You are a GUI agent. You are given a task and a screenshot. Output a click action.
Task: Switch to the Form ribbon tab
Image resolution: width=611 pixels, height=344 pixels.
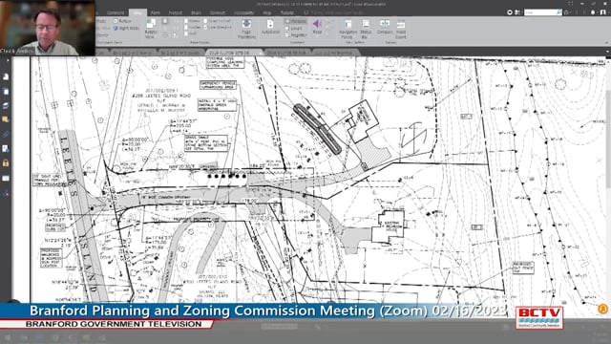point(155,12)
